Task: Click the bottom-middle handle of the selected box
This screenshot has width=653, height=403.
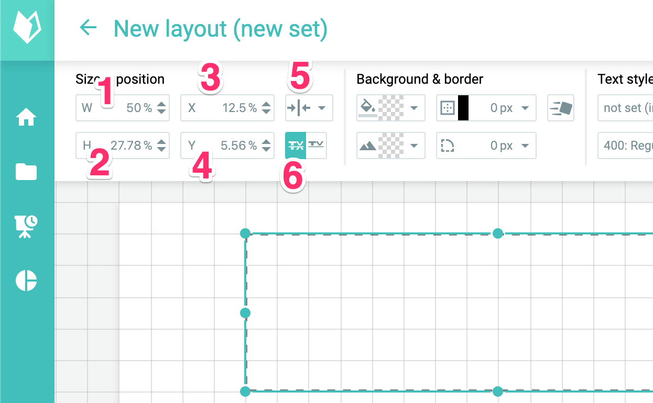Action: click(498, 391)
